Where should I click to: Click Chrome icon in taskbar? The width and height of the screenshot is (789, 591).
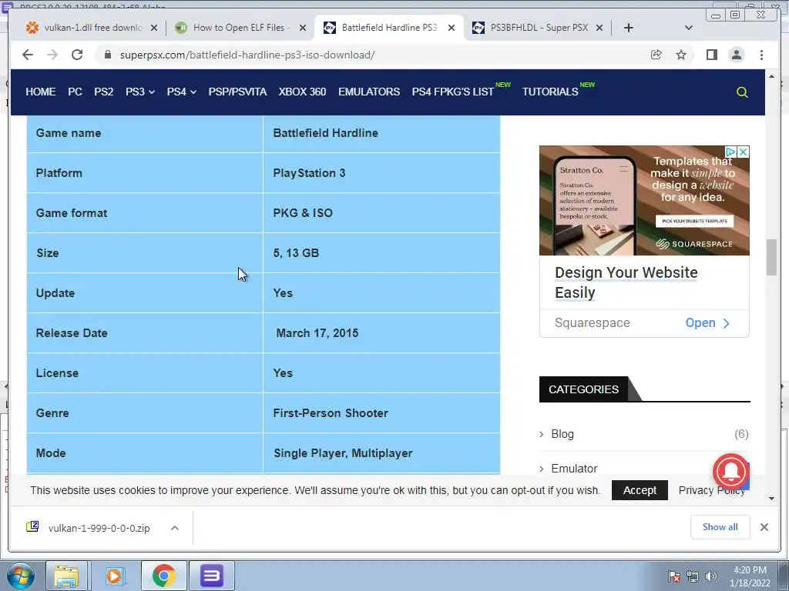pos(163,576)
